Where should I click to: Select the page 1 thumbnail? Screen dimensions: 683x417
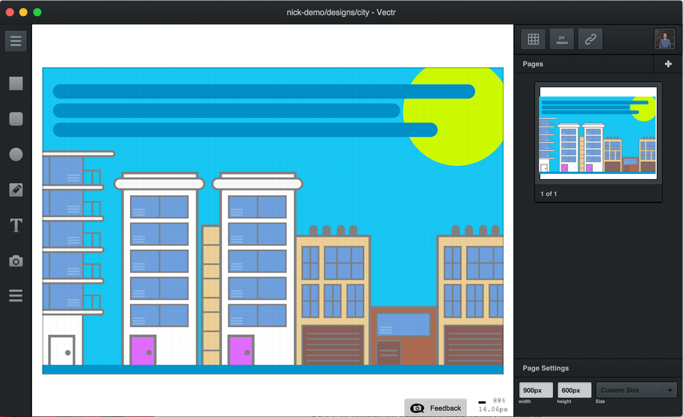pyautogui.click(x=598, y=131)
